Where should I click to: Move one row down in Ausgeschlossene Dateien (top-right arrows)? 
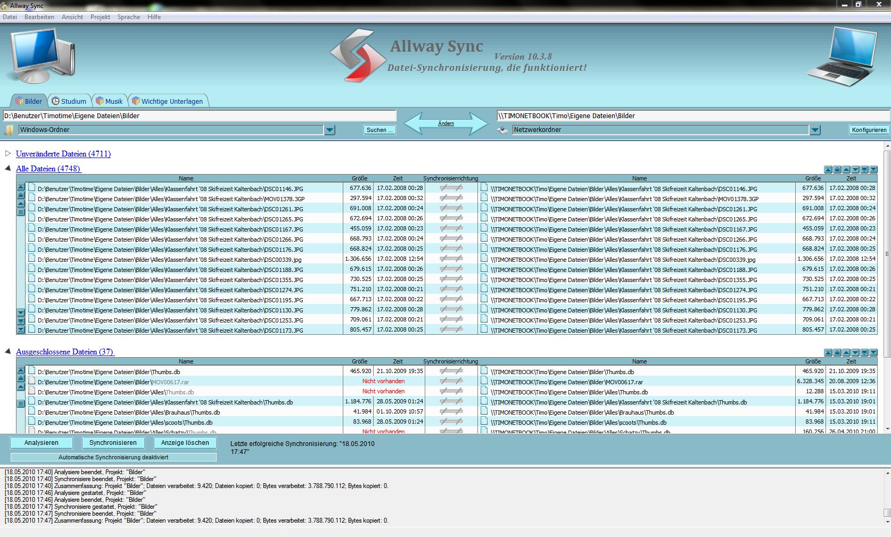(x=855, y=353)
